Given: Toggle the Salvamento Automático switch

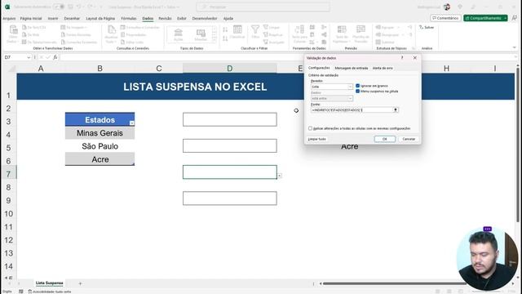Looking at the screenshot, I should tap(59, 7).
